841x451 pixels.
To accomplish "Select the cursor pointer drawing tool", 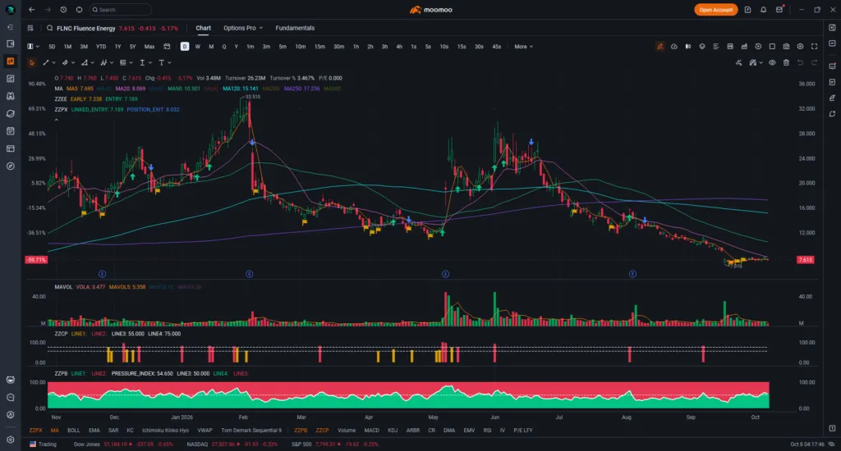I will click(32, 62).
